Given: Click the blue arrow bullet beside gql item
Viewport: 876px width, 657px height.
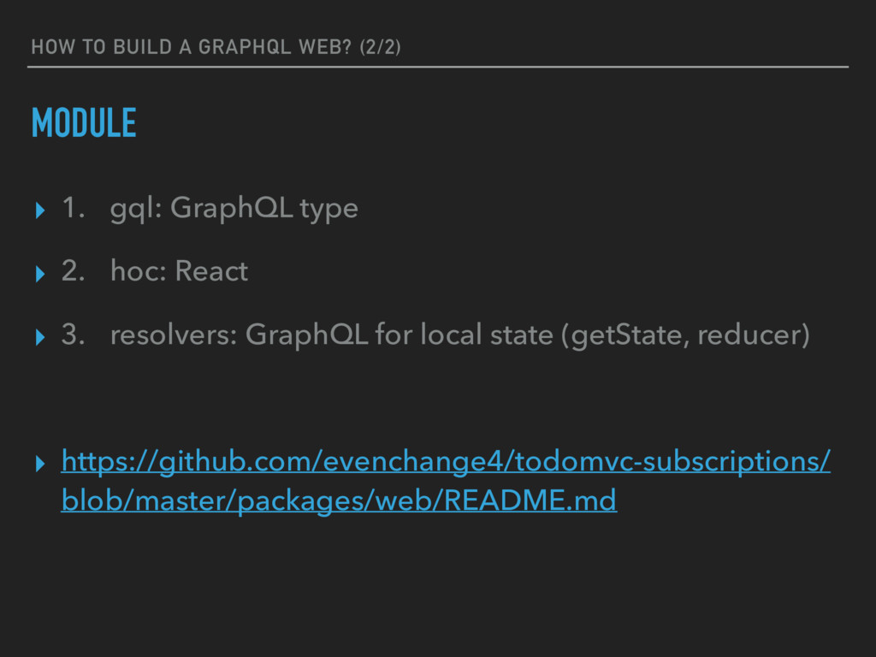Looking at the screenshot, I should pos(39,210).
